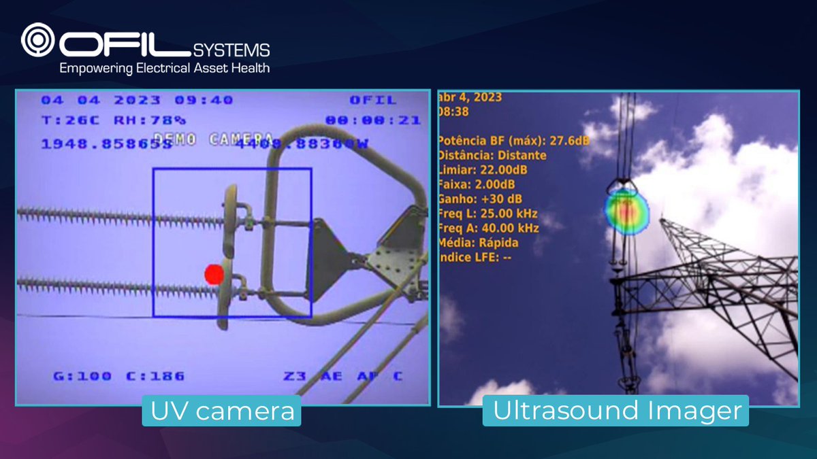Select the 'Faixa: 2.00dB' range value

click(x=477, y=184)
